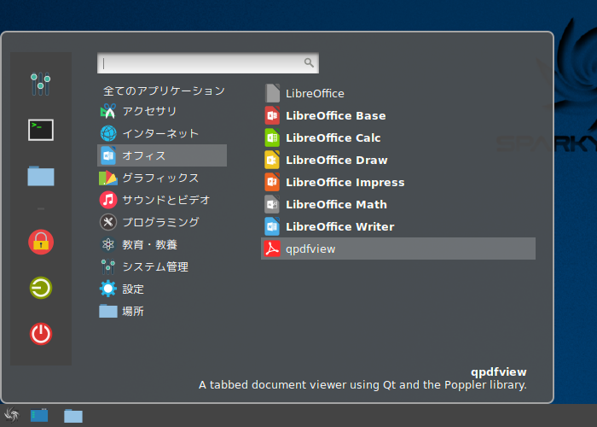Click the red lock screen icon
This screenshot has width=597, height=427.
click(x=41, y=242)
